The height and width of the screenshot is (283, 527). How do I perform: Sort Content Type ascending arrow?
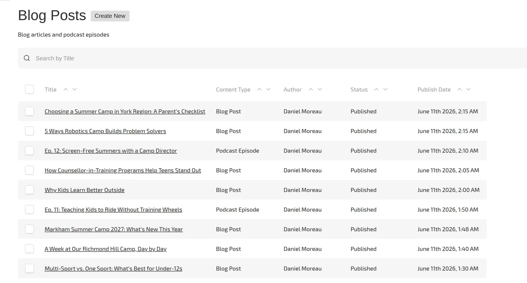(259, 89)
